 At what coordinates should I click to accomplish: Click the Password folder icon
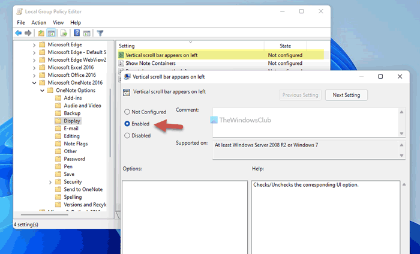pyautogui.click(x=58, y=159)
